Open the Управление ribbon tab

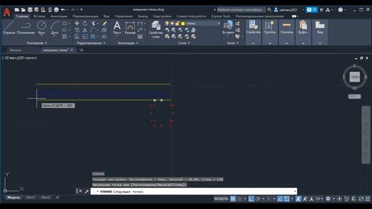124,16
